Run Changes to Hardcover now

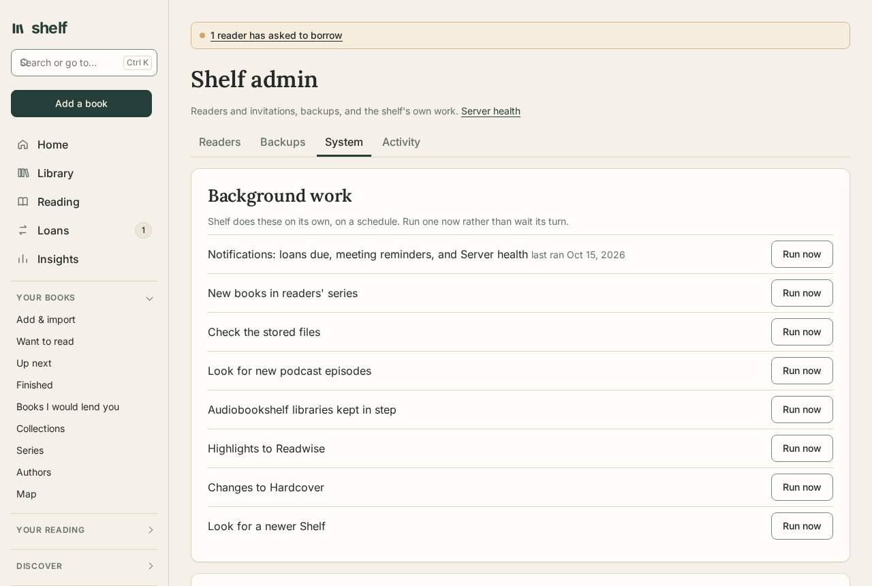tap(802, 487)
